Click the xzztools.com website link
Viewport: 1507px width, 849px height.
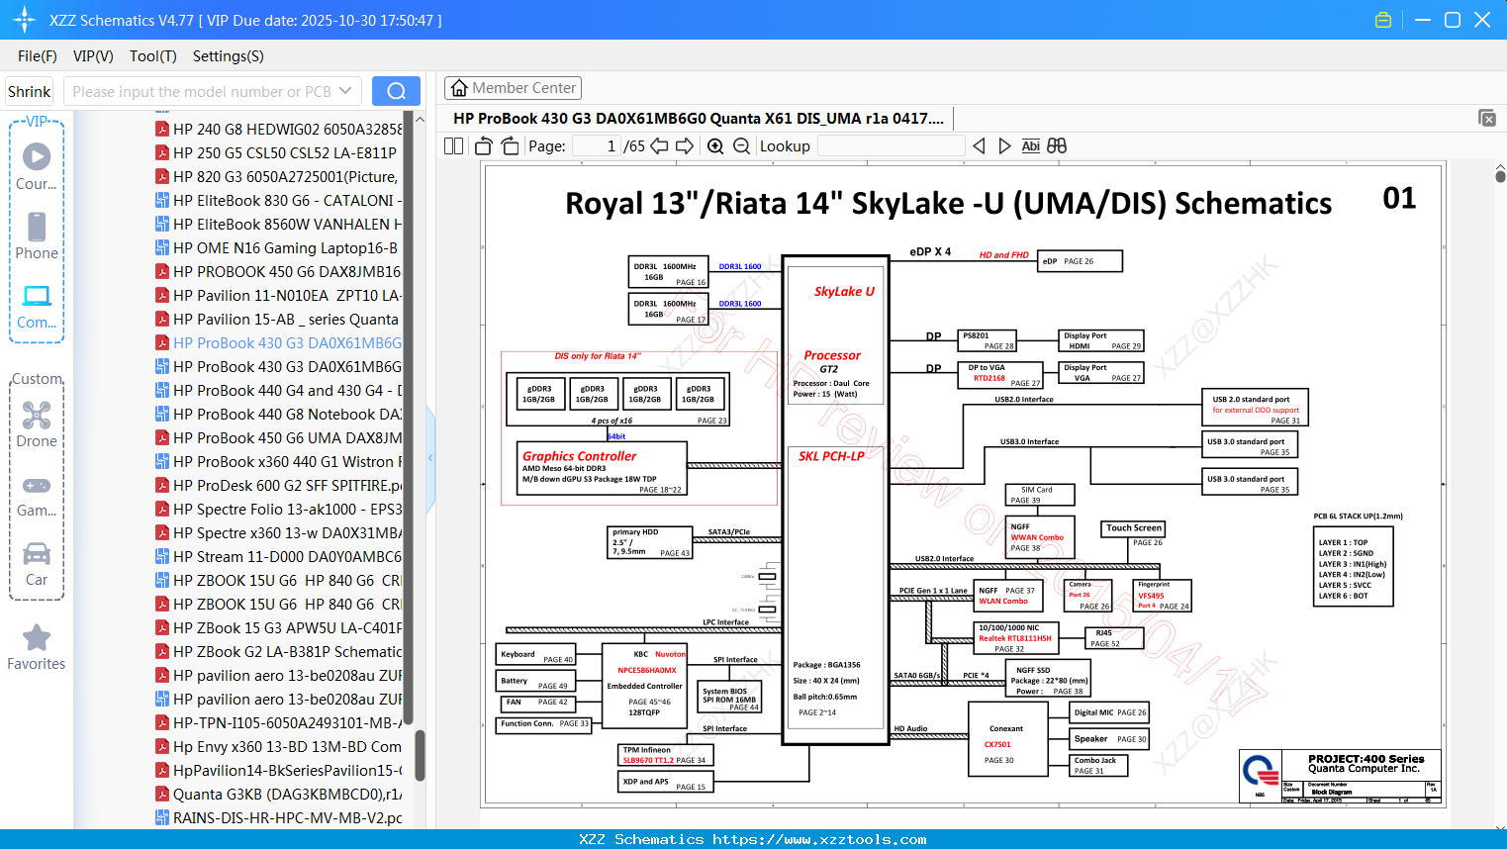(819, 839)
